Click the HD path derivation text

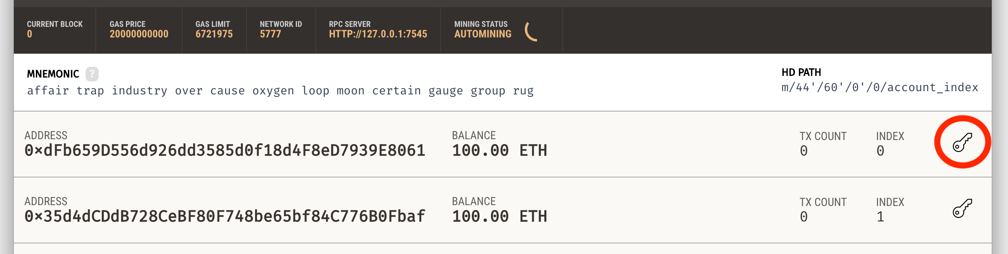click(879, 88)
